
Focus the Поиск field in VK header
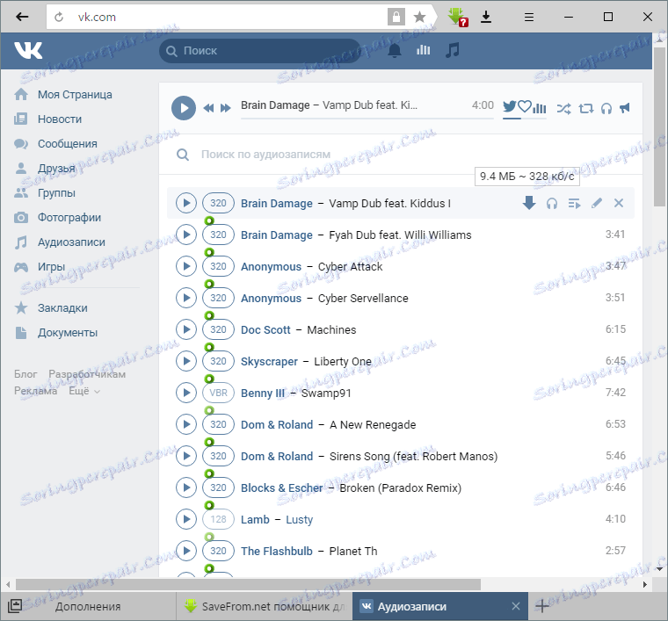click(260, 51)
